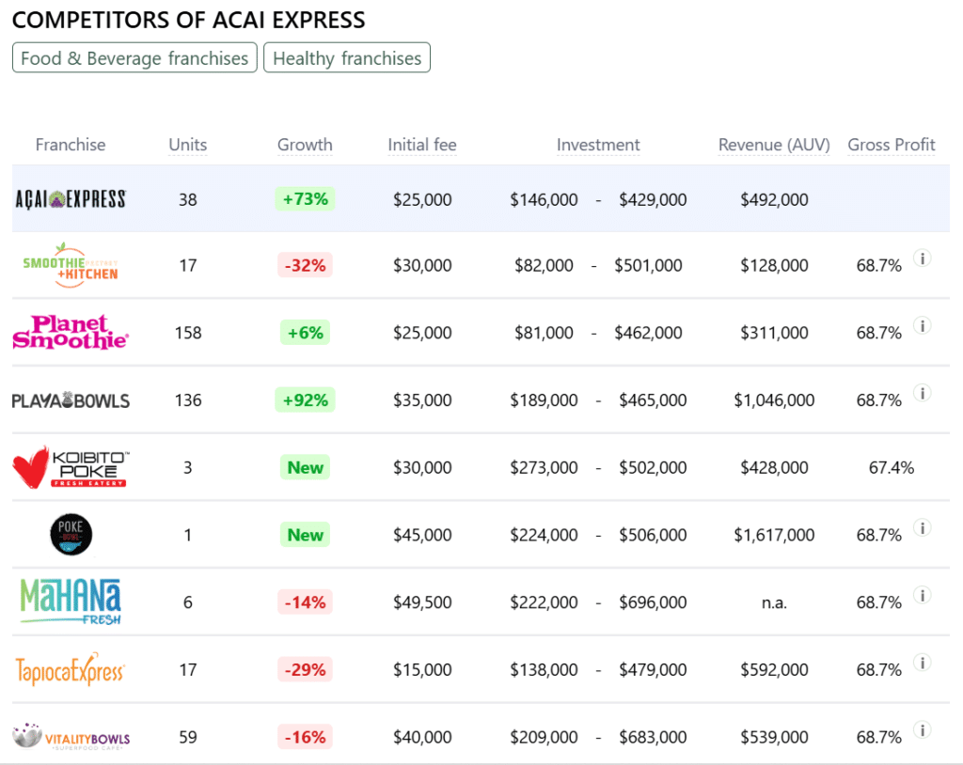Click the 59 units value
Image resolution: width=963 pixels, height=765 pixels.
coord(188,737)
